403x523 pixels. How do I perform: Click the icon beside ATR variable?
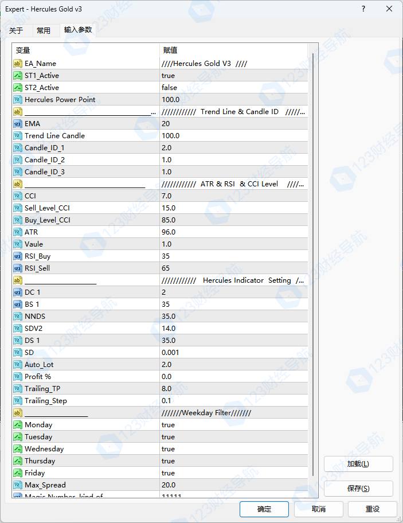18,232
